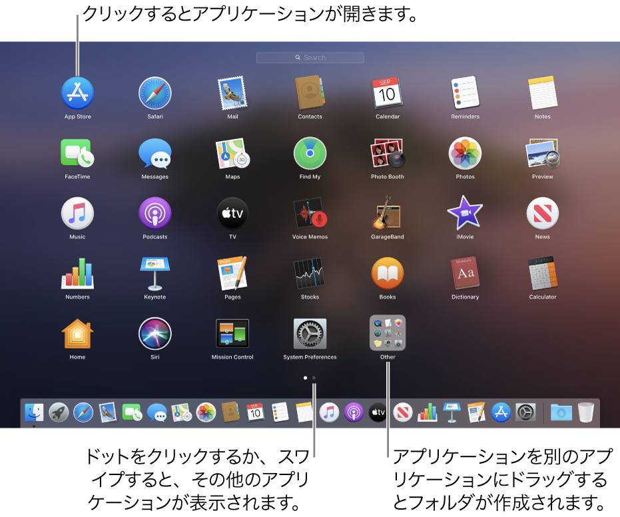This screenshot has height=517, width=620.
Task: Open Pages in Launchpad grid
Action: (x=232, y=273)
